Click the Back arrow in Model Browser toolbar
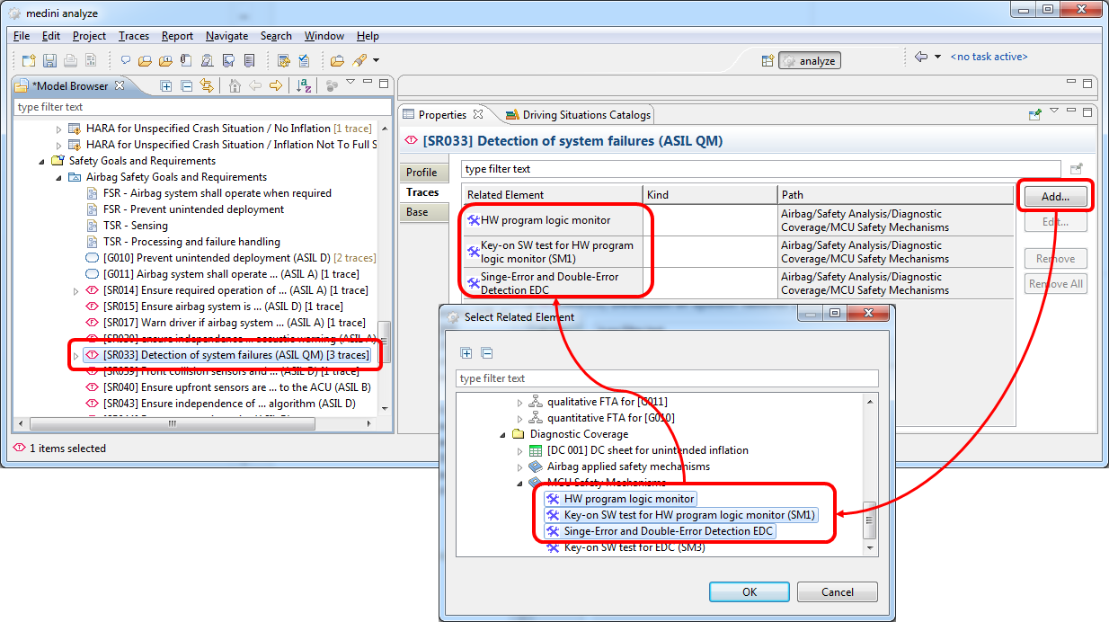 click(255, 86)
